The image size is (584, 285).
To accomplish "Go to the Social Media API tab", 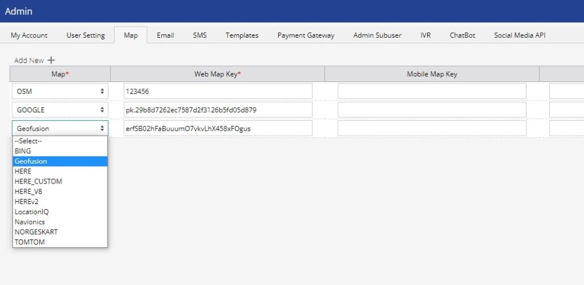I will 520,35.
